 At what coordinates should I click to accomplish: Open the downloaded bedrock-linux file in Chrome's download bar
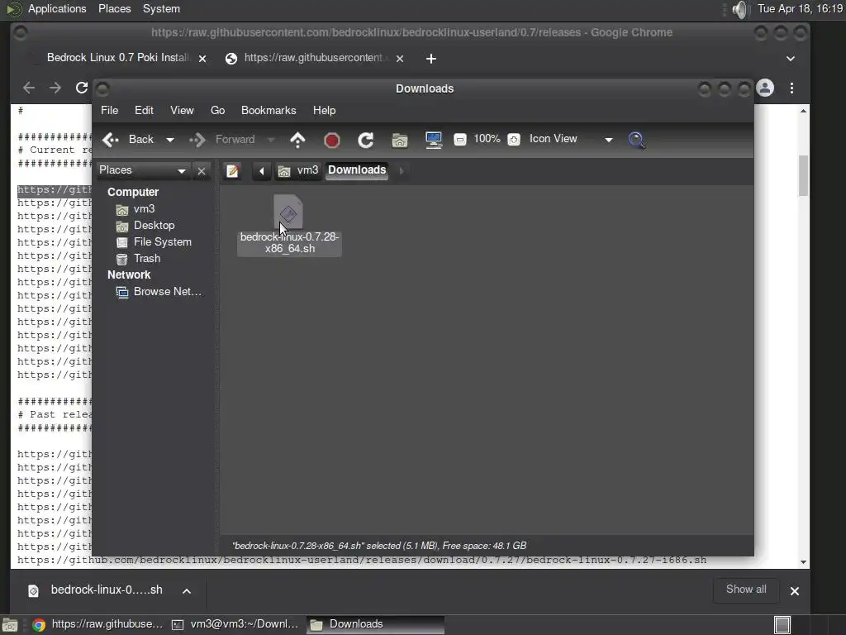96,590
